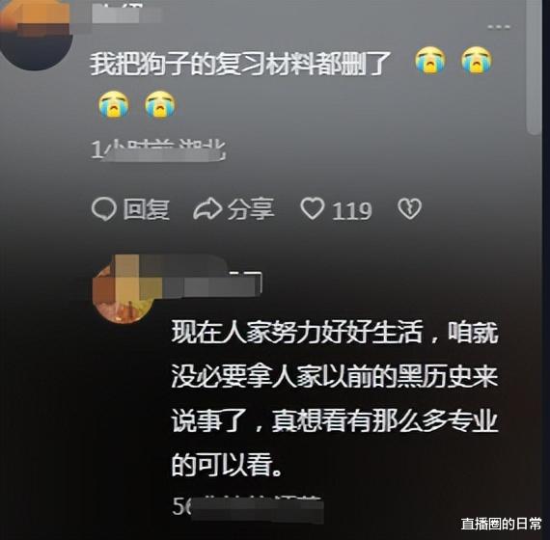Open the top commenter's blurred username
550x540 pixels.
click(x=127, y=15)
